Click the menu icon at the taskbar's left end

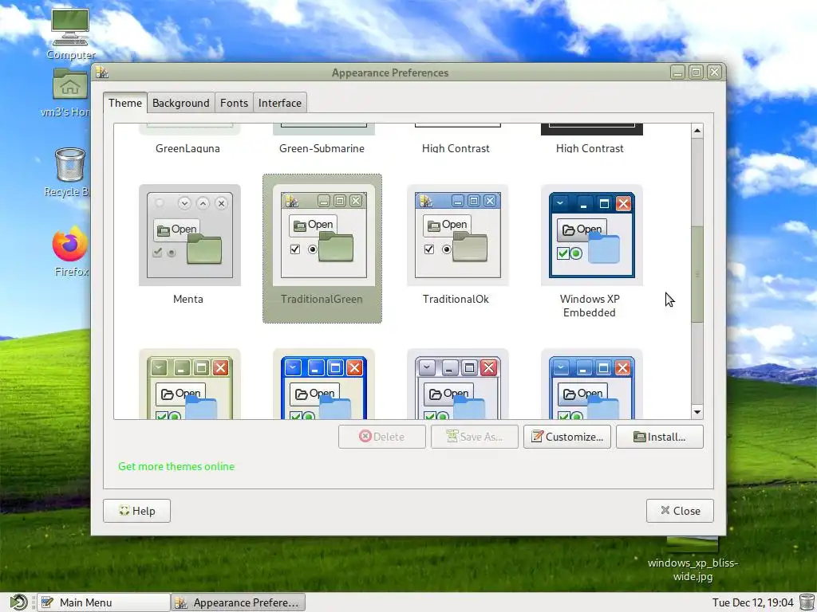click(x=18, y=602)
